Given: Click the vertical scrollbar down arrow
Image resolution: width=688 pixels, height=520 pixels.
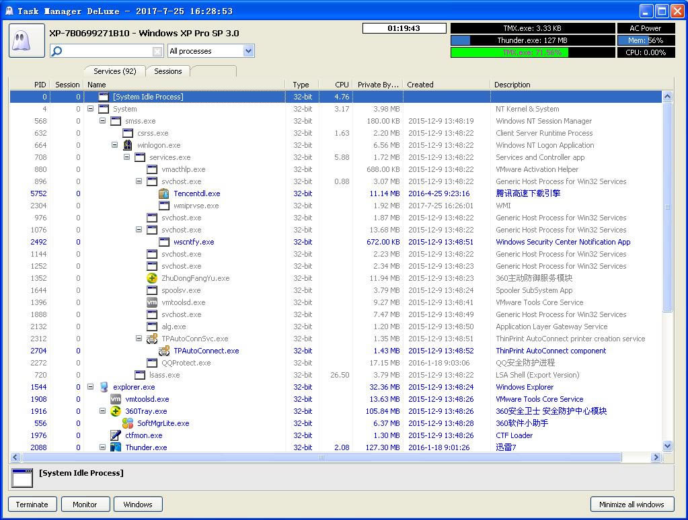Looking at the screenshot, I should point(667,446).
